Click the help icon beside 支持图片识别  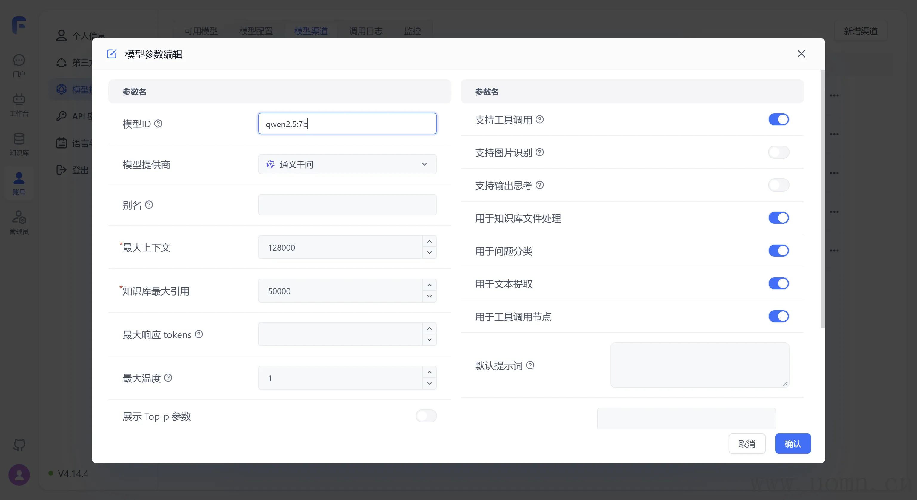click(540, 152)
